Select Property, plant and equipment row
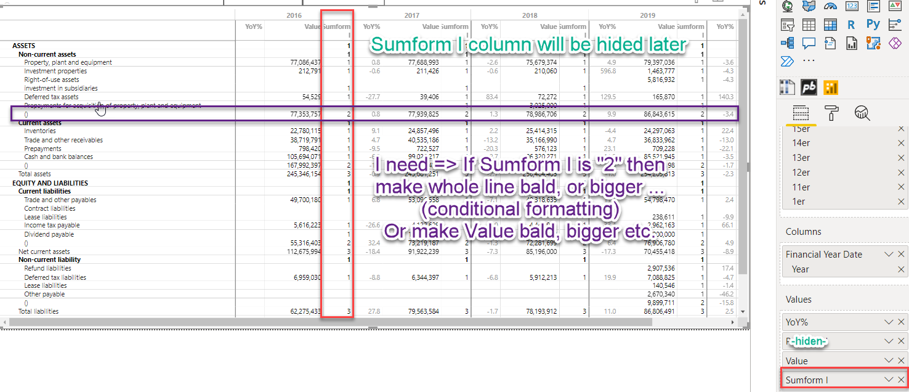Screen dimensions: 909x392 pos(68,62)
